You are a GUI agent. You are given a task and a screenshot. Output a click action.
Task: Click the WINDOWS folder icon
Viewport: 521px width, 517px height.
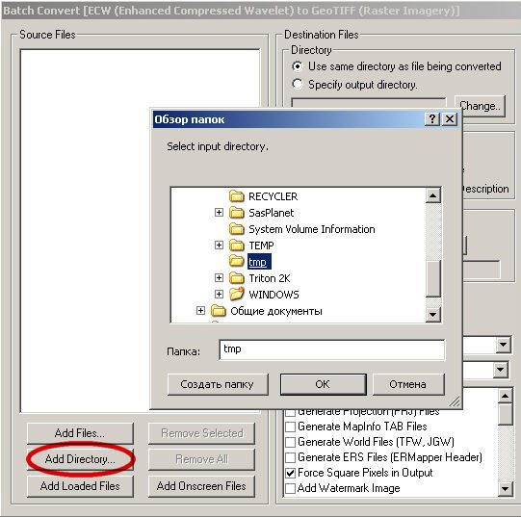[x=237, y=295]
